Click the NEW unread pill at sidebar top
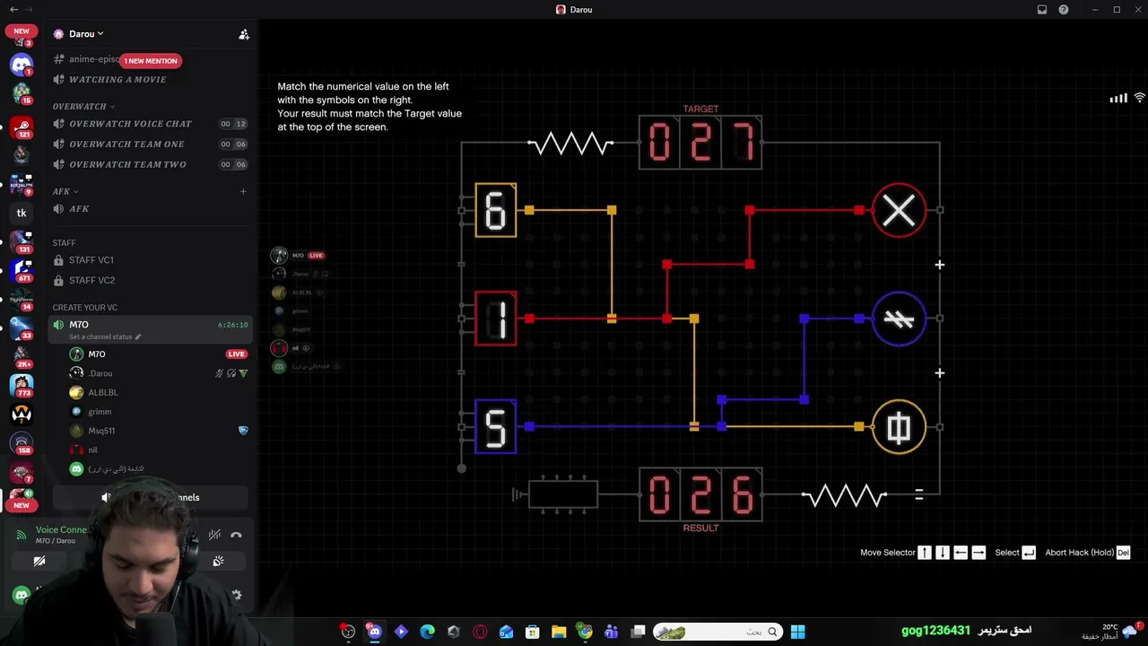Viewport: 1148px width, 646px height. [x=22, y=31]
